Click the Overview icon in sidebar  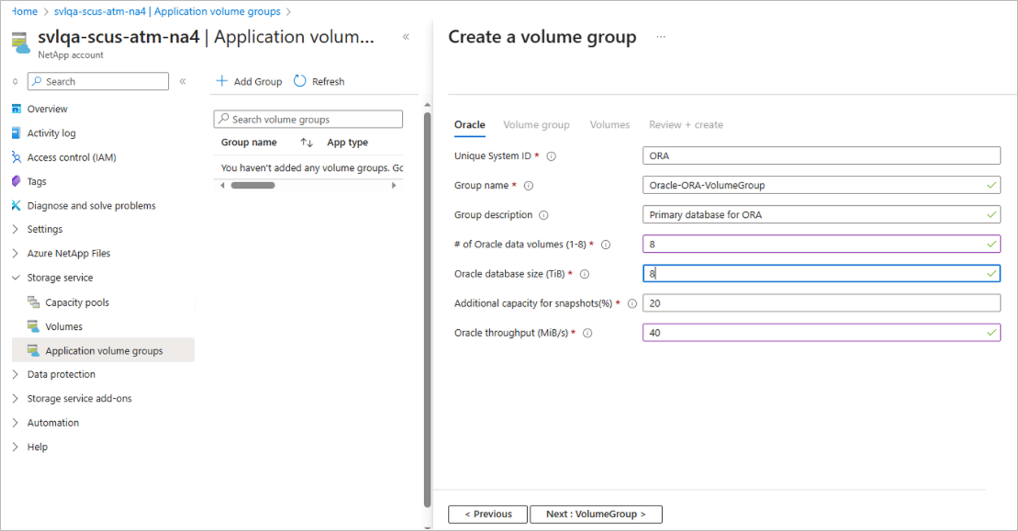click(17, 109)
